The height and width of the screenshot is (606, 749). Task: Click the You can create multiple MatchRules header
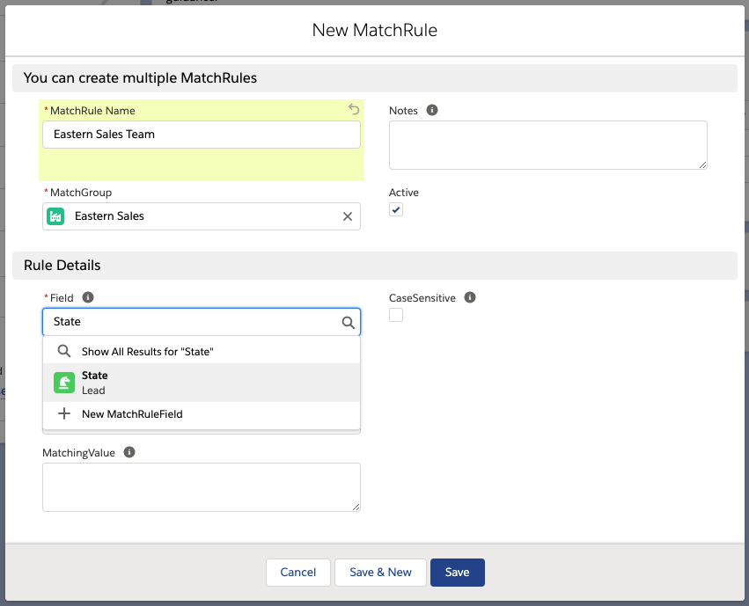pos(375,77)
